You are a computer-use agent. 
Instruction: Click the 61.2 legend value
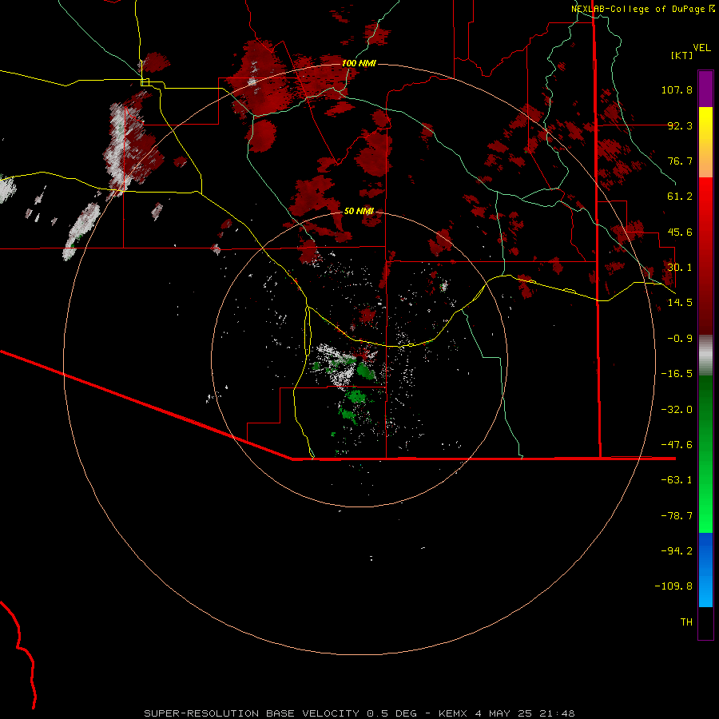point(680,197)
